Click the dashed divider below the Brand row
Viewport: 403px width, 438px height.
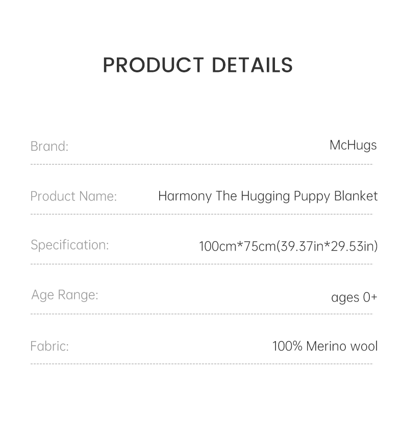point(202,165)
